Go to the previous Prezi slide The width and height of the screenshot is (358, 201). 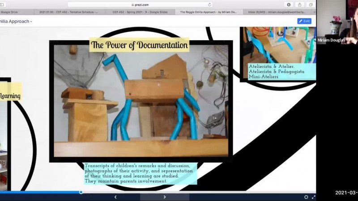point(115,197)
